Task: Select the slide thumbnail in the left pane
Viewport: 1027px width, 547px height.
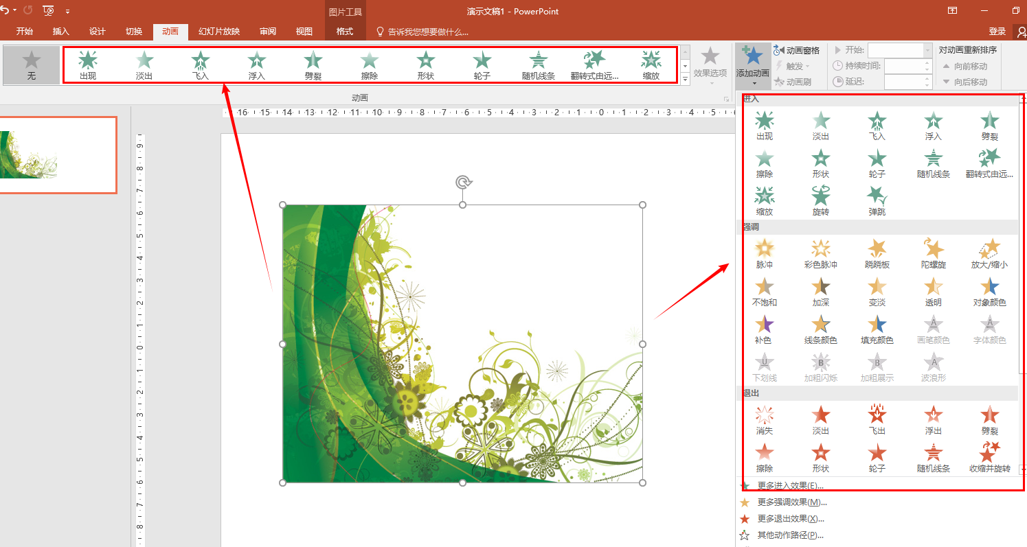Action: pos(58,155)
